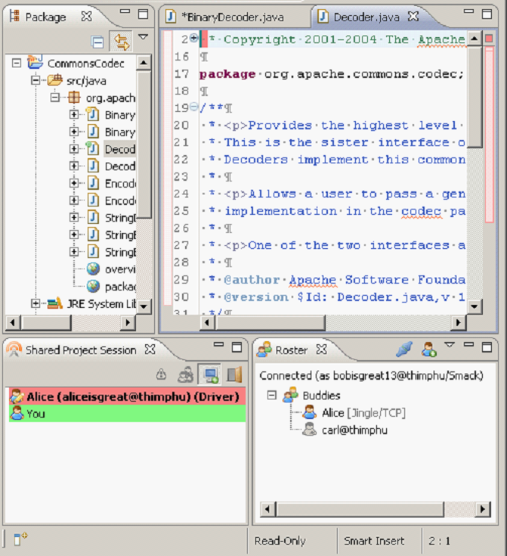Click Package Explorer vertical scroll up arrow

point(144,63)
